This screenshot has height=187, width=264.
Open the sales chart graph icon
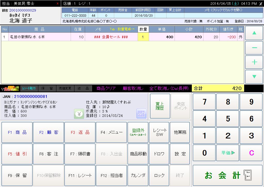pos(141,114)
